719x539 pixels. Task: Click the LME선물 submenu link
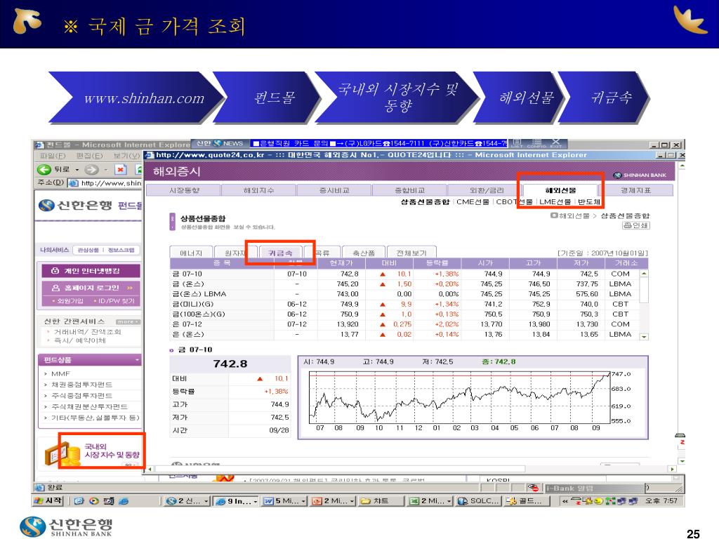tap(555, 202)
